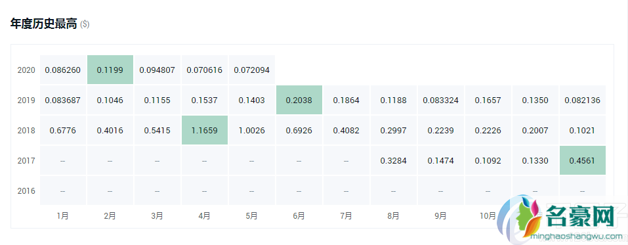Image resolution: width=628 pixels, height=245 pixels.
Task: Click the 2019 year row label
Action: [26, 100]
